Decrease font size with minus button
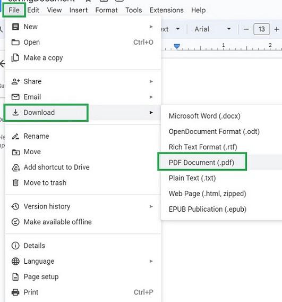Image resolution: width=282 pixels, height=302 pixels. [x=246, y=29]
